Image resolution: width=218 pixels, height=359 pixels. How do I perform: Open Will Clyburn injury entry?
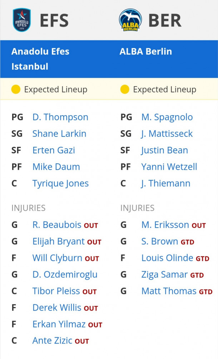coord(57,258)
